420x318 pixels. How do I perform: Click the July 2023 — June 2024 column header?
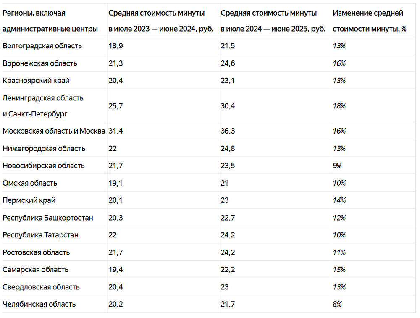161,21
